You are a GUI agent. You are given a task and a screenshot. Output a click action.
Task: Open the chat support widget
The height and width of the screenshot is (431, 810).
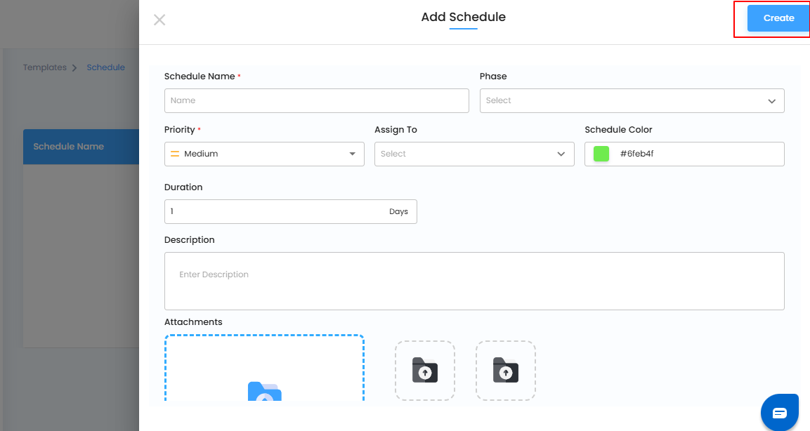(x=780, y=412)
